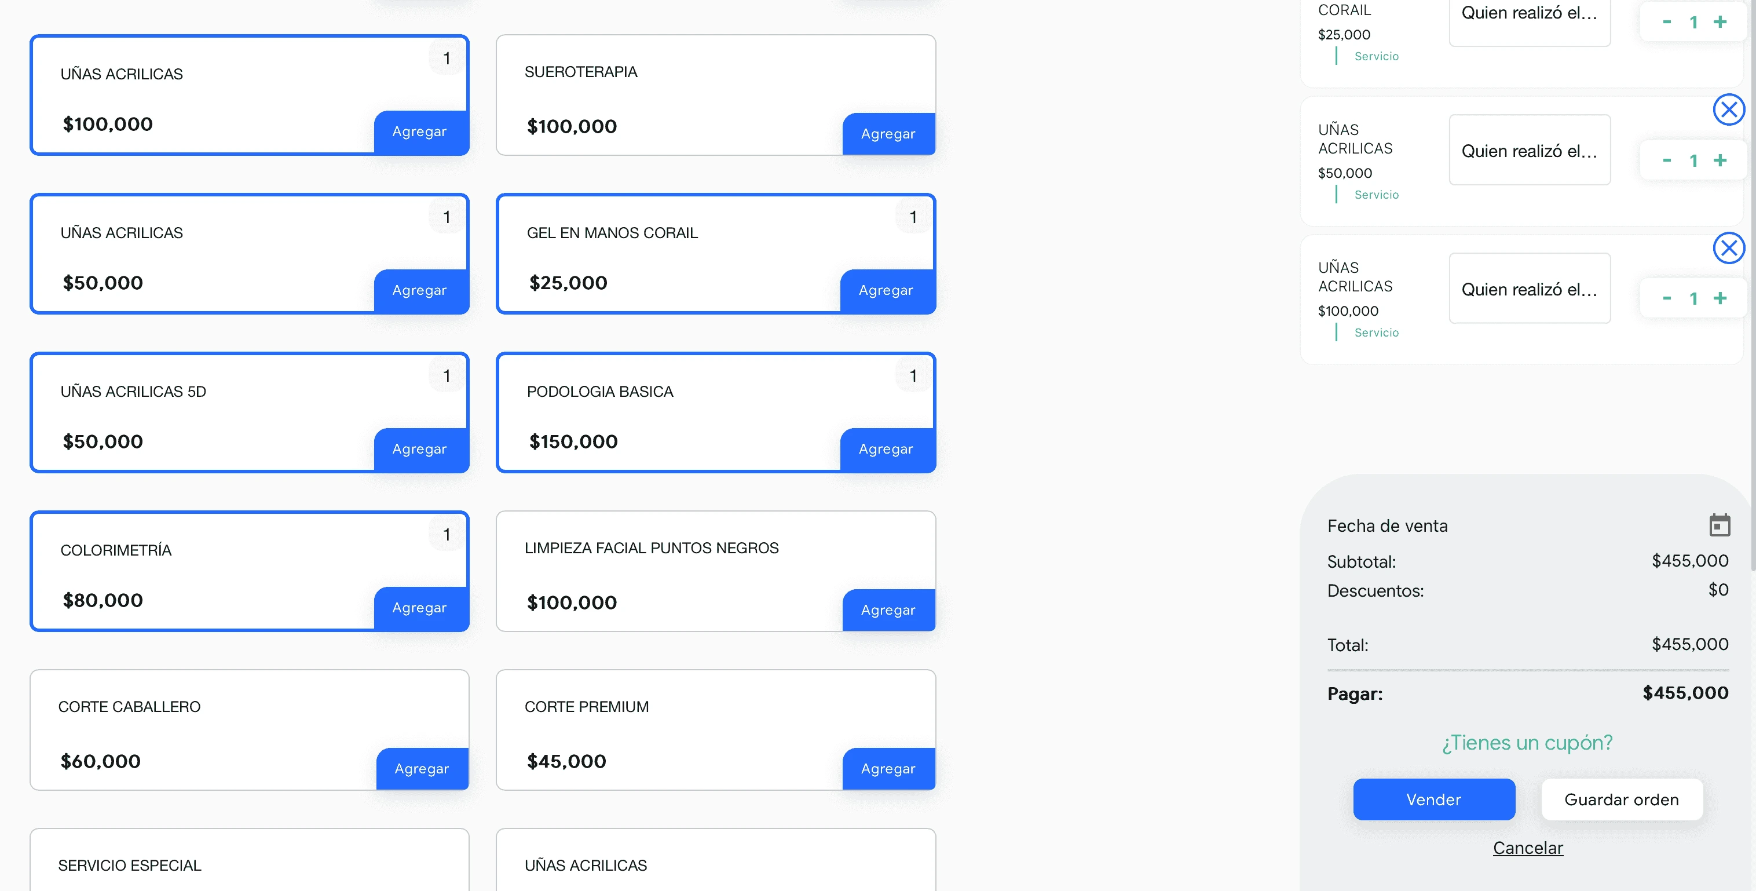
Task: Open the Fecha de venta calendar picker
Action: [x=1721, y=525]
